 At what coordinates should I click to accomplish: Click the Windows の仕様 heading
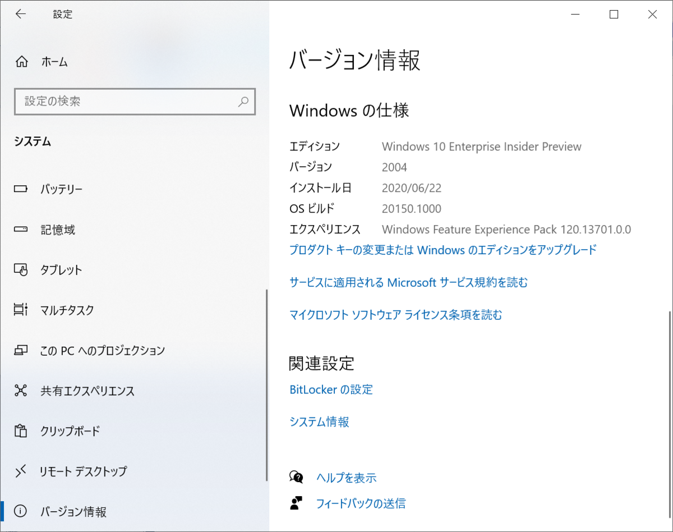coord(349,111)
